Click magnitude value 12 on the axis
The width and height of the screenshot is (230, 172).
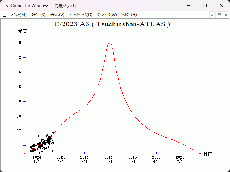[x=19, y=131]
